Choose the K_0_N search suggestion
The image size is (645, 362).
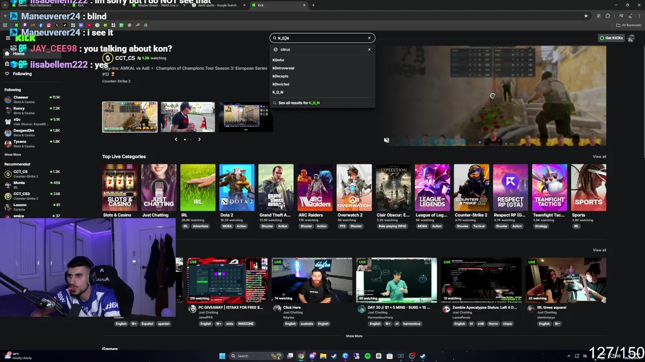[x=322, y=92]
